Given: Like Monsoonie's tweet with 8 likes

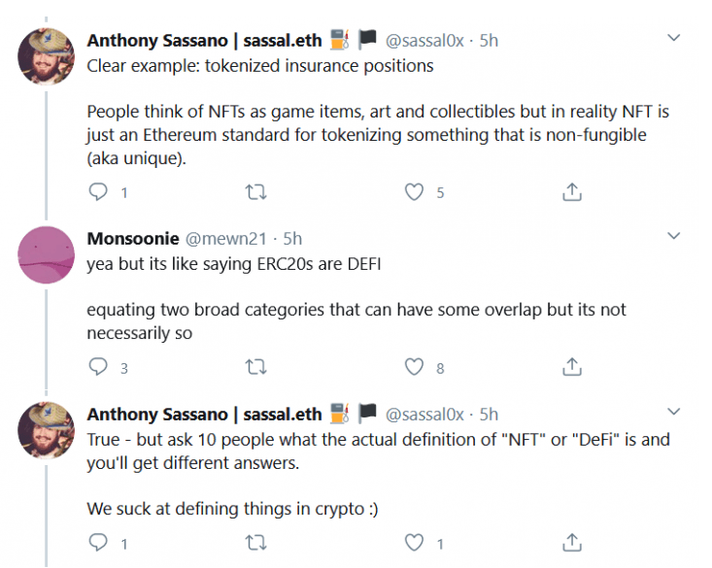Looking at the screenshot, I should 415,367.
